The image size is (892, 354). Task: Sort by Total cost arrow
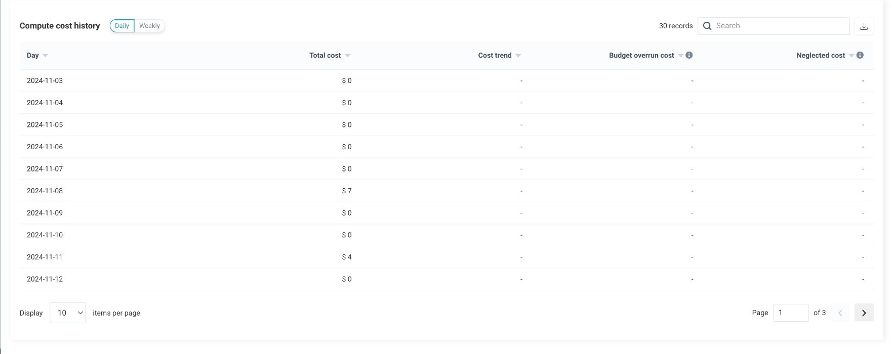click(x=348, y=56)
